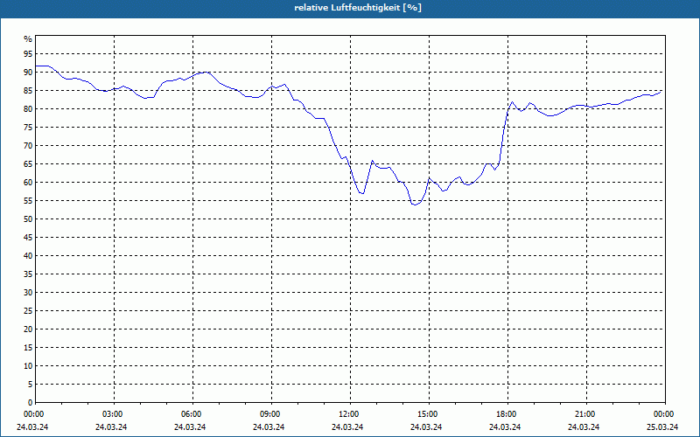Select the '24.03.24' date under 18:00
Screen dimensions: 700x437
(505, 427)
